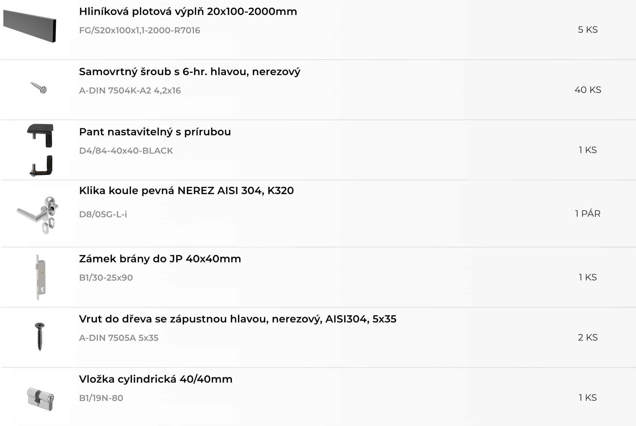636x426 pixels.
Task: Select product code FG/S20x100x1,1-2000-R7016
Action: coord(140,30)
